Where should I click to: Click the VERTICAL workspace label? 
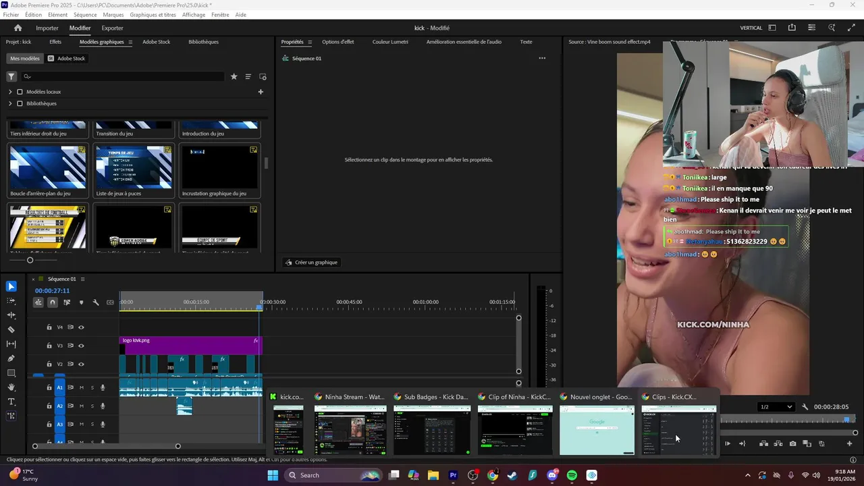click(x=751, y=28)
